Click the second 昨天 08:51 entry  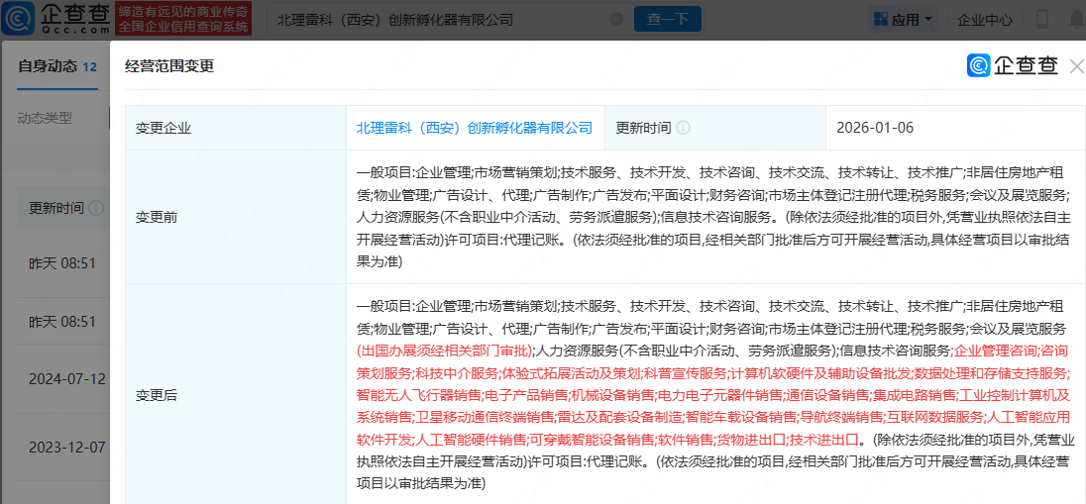[61, 322]
